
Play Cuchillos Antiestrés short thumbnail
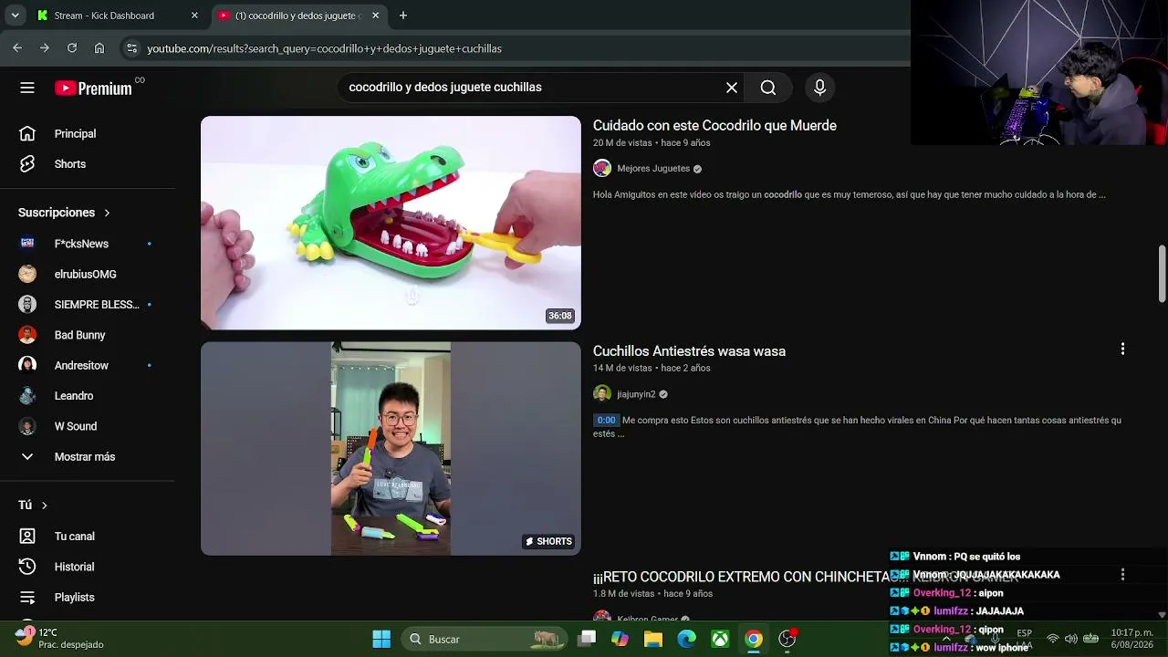tap(391, 449)
